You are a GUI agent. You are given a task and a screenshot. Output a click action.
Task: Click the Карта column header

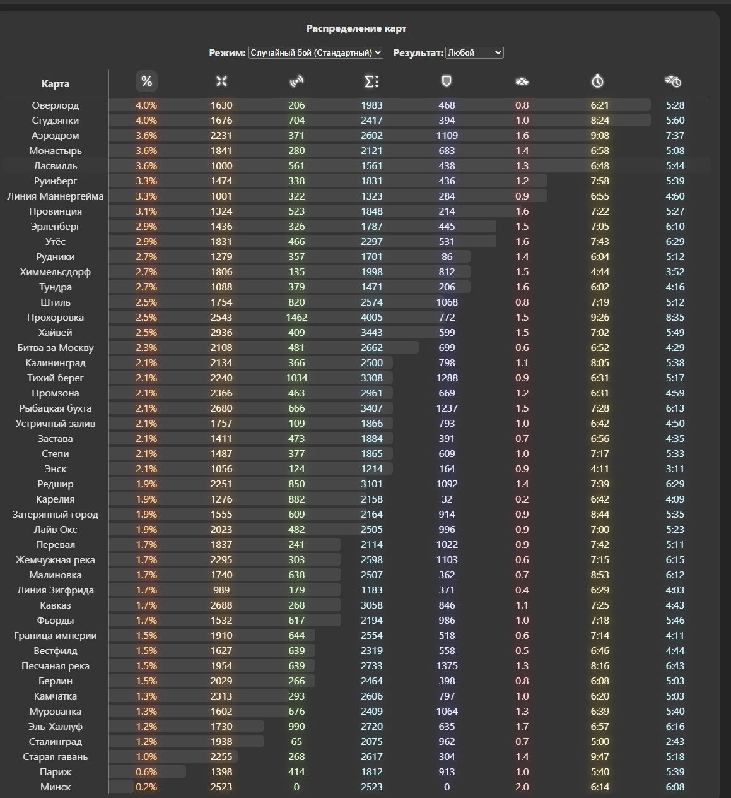click(x=56, y=84)
